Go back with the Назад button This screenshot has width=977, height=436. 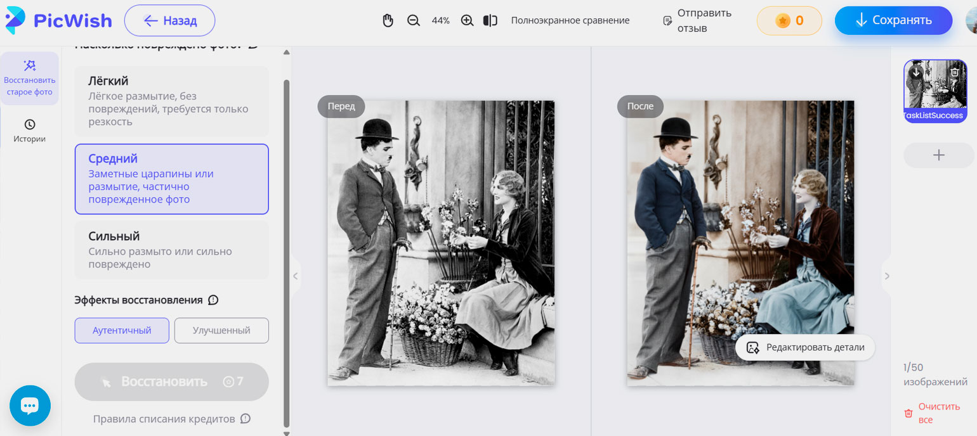[170, 20]
